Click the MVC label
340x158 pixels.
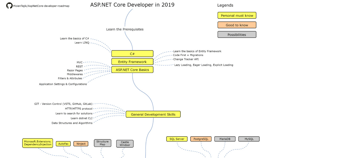[x=80, y=63]
